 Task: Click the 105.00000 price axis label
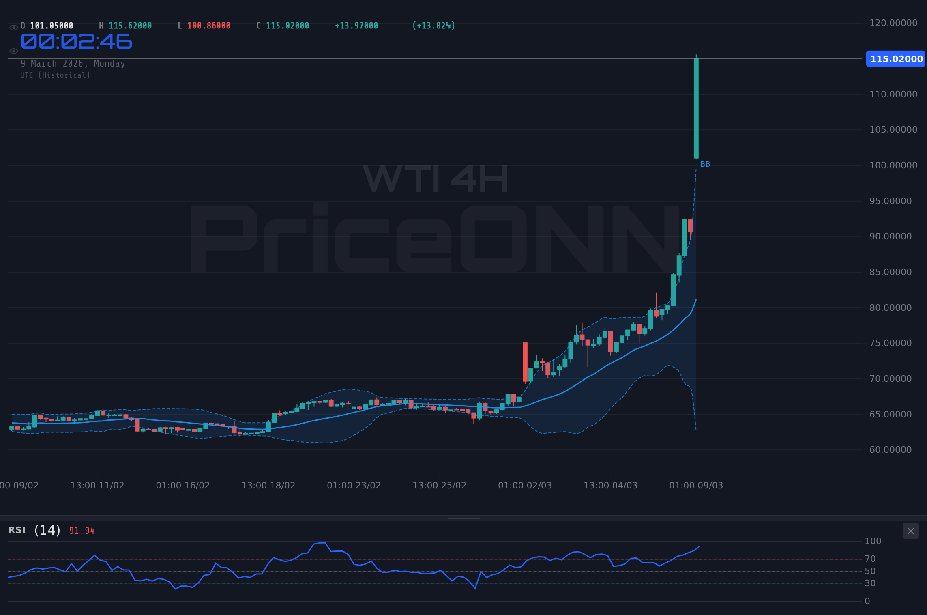pos(893,130)
